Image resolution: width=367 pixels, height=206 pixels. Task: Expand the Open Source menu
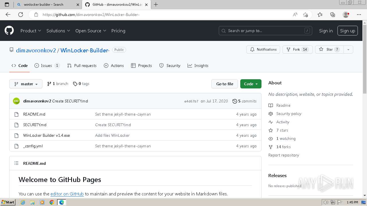tap(91, 31)
